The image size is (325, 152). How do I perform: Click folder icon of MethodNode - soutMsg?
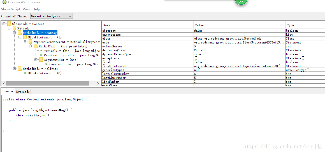click(20, 33)
